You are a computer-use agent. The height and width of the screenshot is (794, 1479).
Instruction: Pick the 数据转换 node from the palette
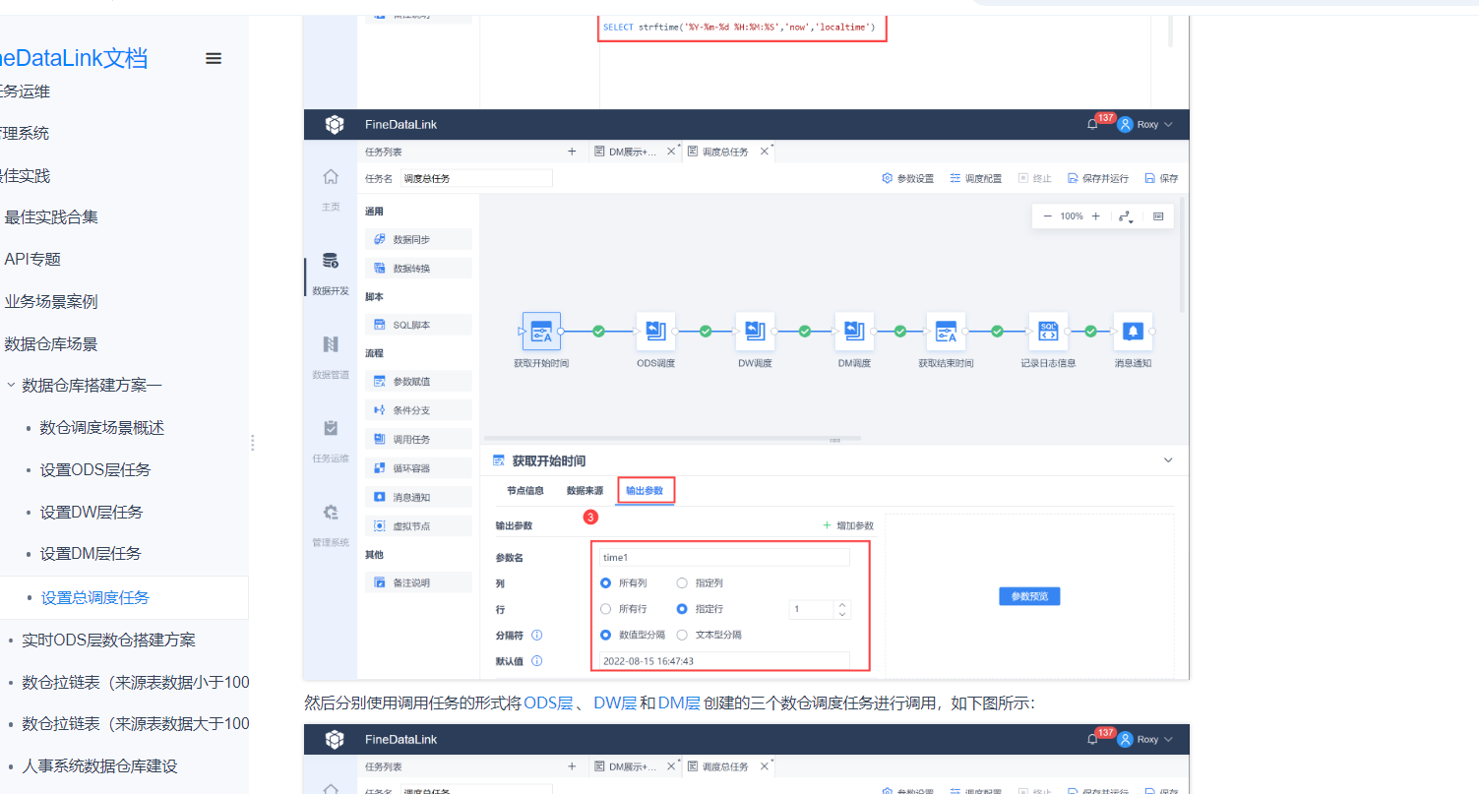(418, 268)
